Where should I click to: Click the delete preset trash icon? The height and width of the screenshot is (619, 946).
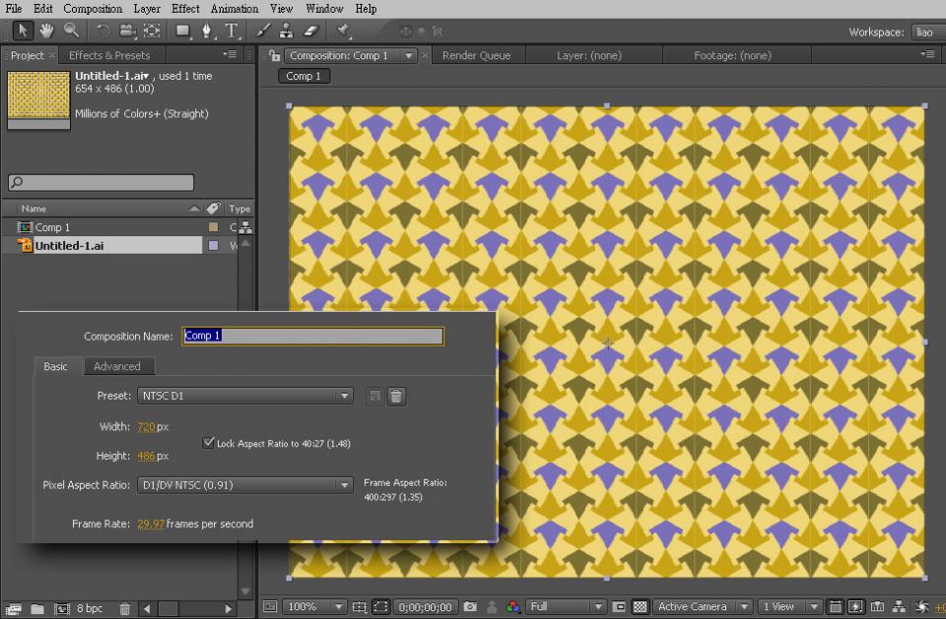(x=396, y=397)
